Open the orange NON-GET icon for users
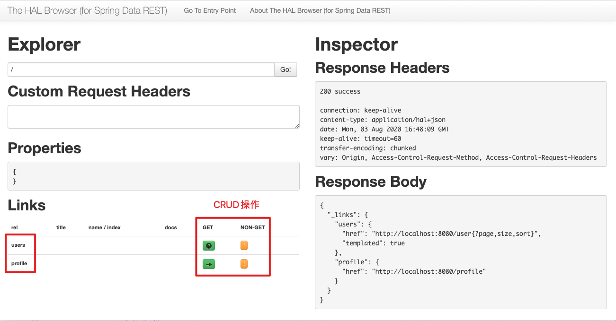The height and width of the screenshot is (321, 616). pos(243,245)
